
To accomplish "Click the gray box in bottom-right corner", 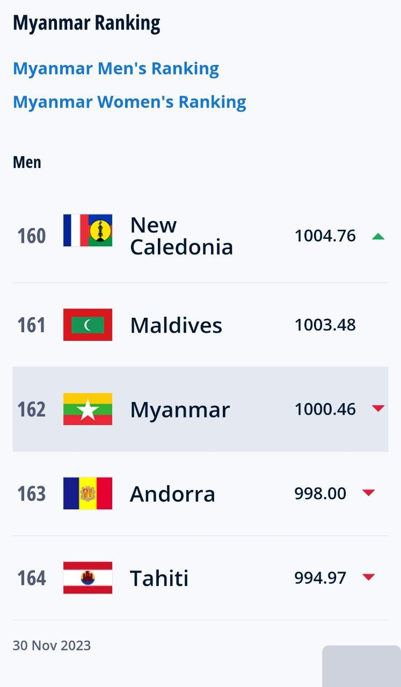I will (x=361, y=666).
